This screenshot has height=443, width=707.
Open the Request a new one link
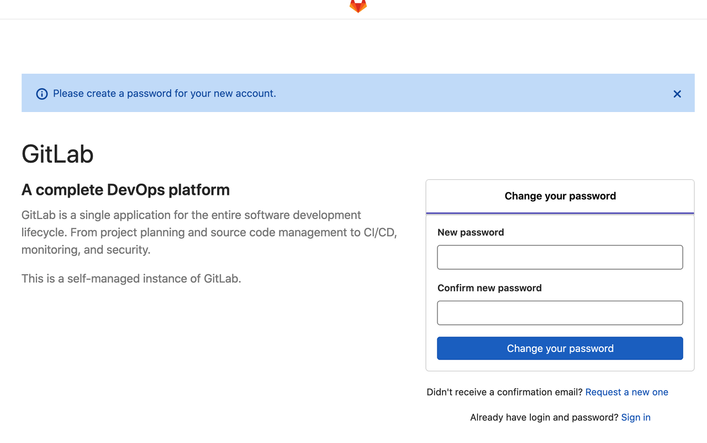coord(627,392)
